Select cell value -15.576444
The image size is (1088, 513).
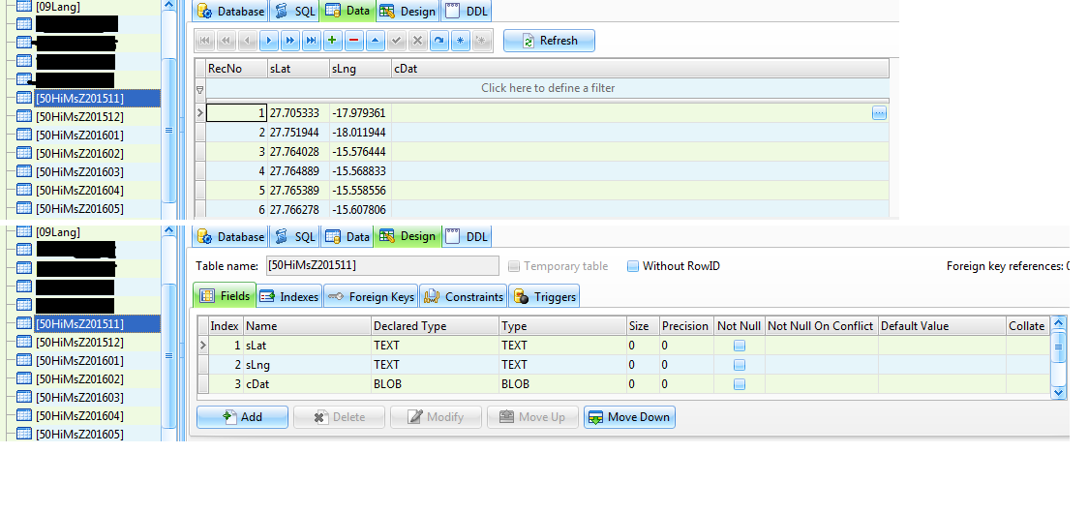coord(359,152)
